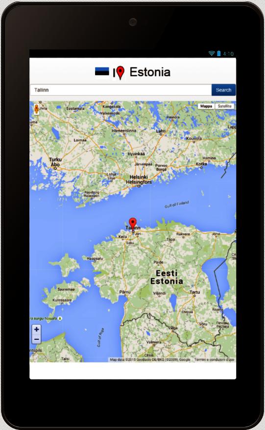The width and height of the screenshot is (265, 430).
Task: Open Termini e condizioni d'uso link
Action: point(214,360)
